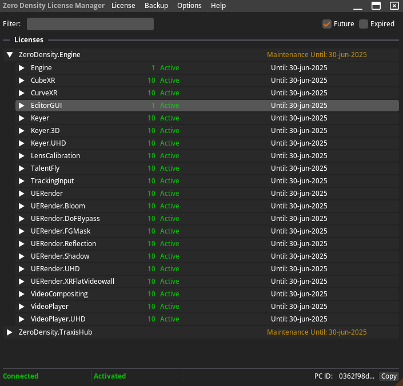The image size is (403, 386).
Task: Expand the ZeroDensity.TraxisHub group
Action: pos(10,332)
